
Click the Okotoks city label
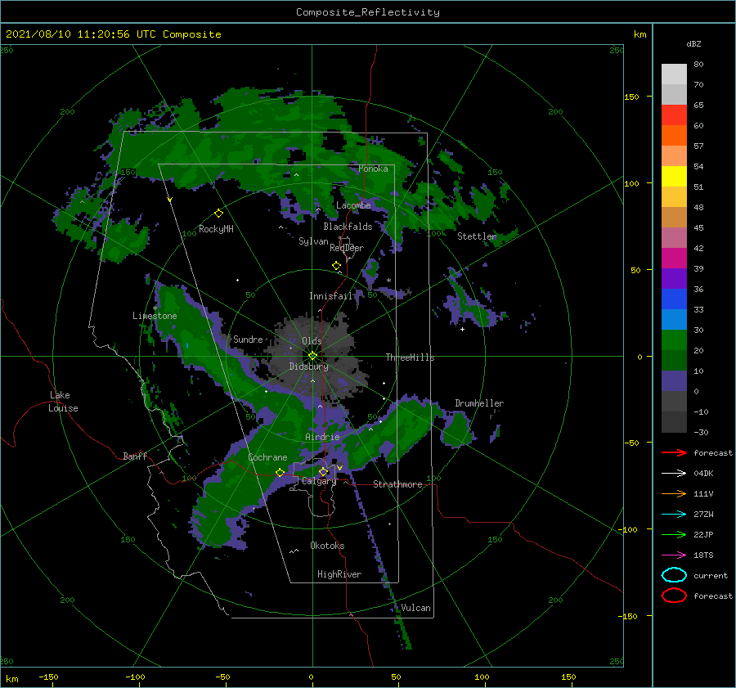click(x=327, y=546)
